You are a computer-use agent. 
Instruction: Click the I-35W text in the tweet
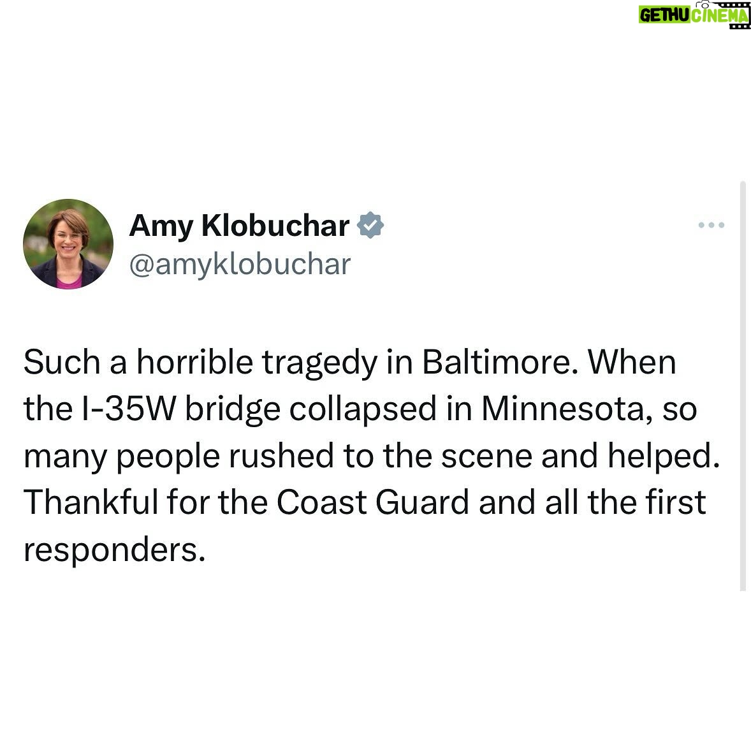128,409
